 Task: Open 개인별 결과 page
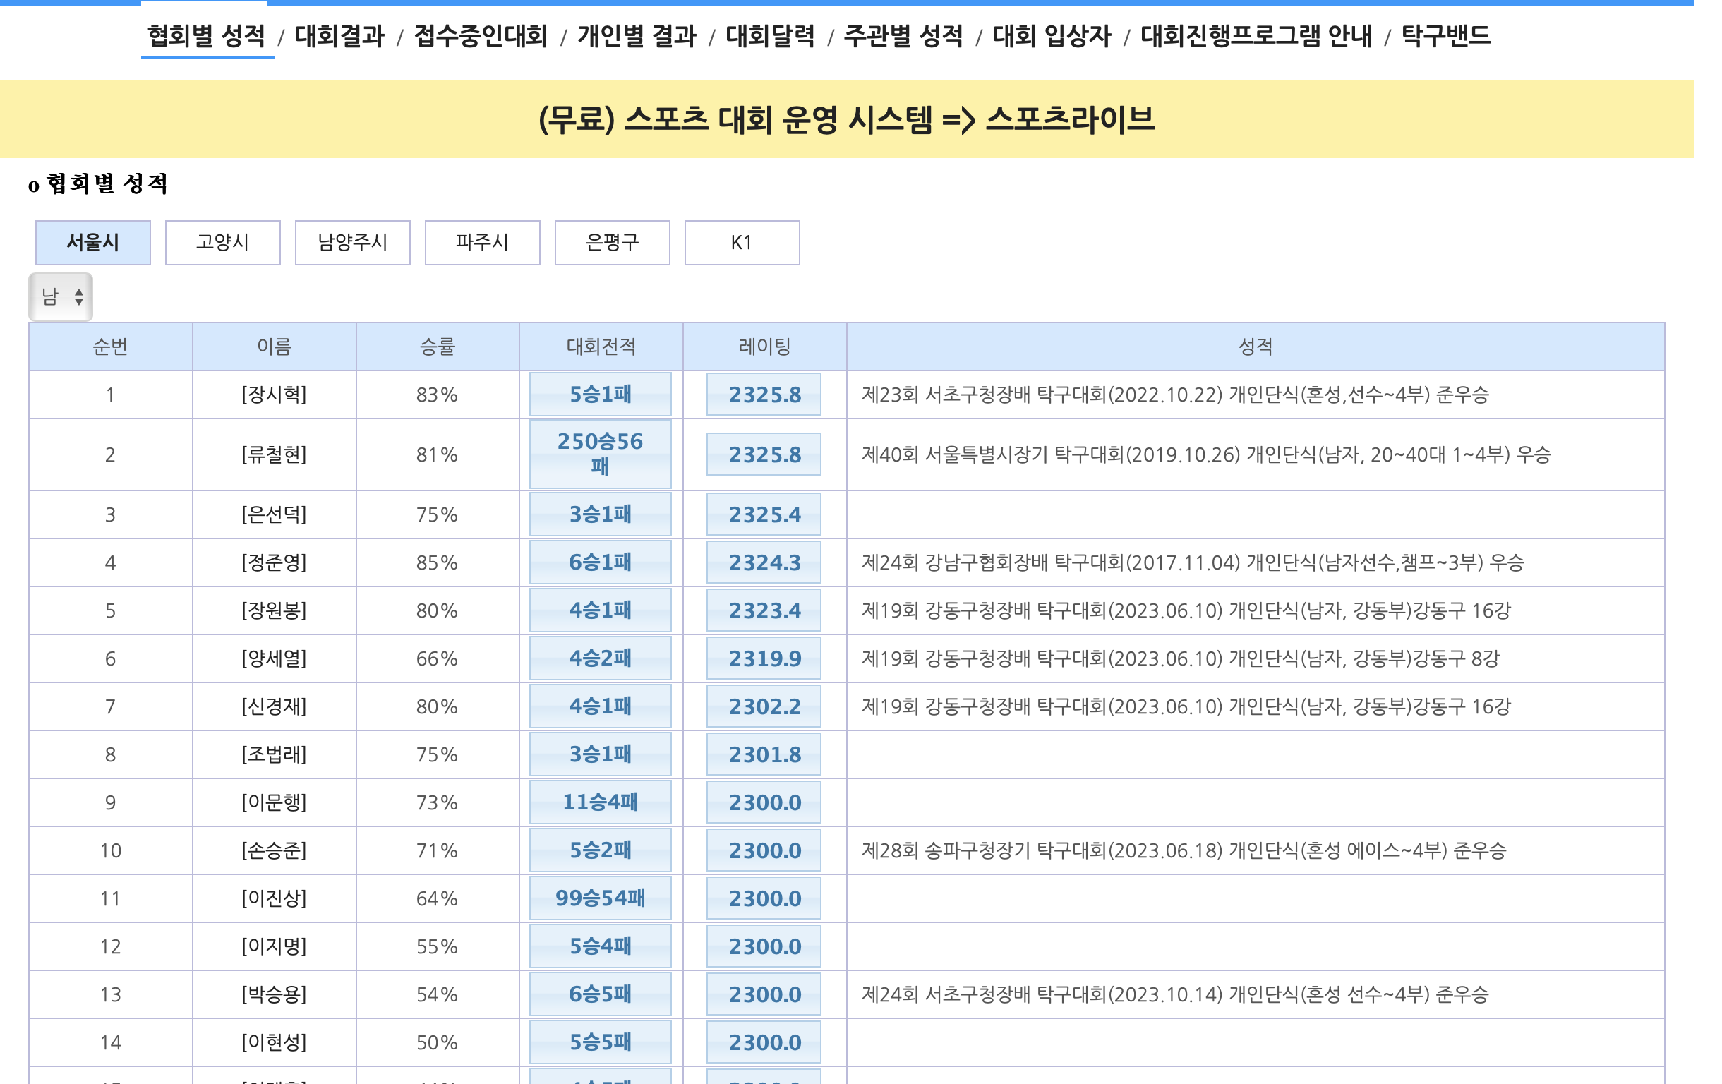point(637,36)
